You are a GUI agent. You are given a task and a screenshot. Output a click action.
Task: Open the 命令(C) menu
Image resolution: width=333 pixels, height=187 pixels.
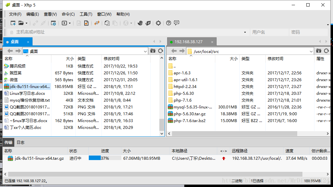click(x=68, y=14)
